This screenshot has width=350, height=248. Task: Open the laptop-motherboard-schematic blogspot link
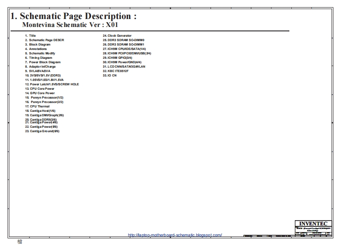point(175,235)
